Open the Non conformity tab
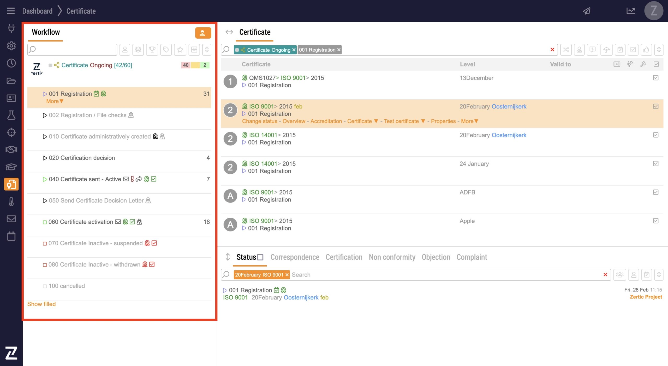 [392, 257]
